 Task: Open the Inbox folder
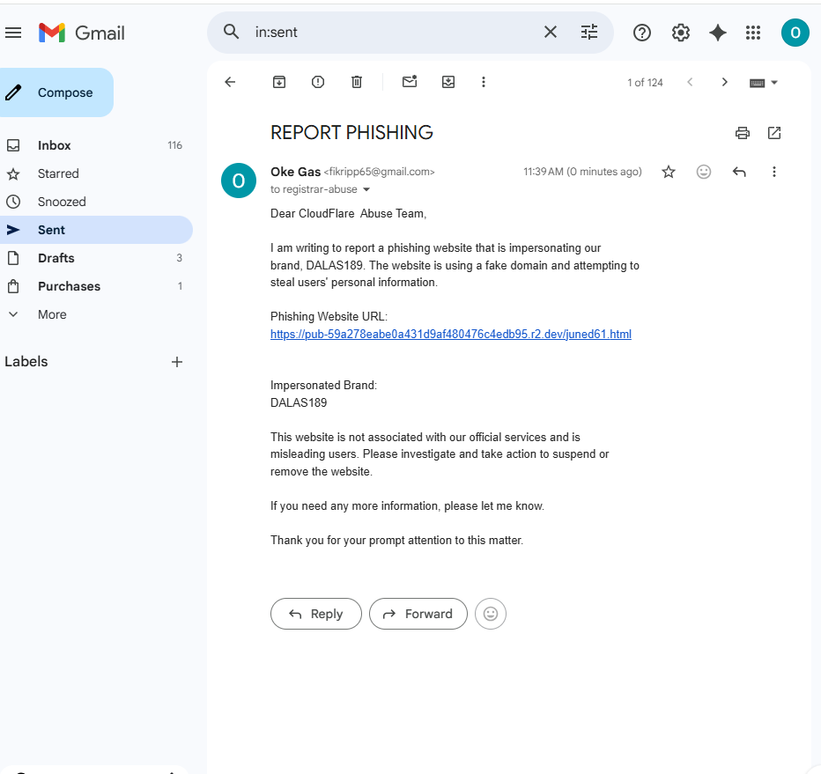[96, 145]
